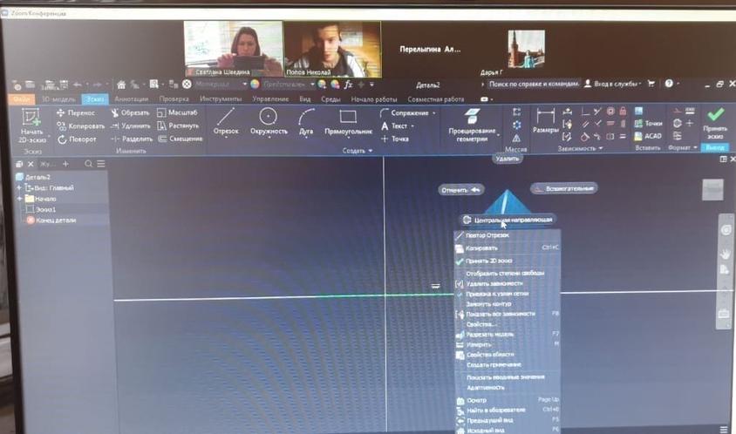The image size is (736, 434).
Task: Click the Удалить marking menu button
Action: point(508,159)
